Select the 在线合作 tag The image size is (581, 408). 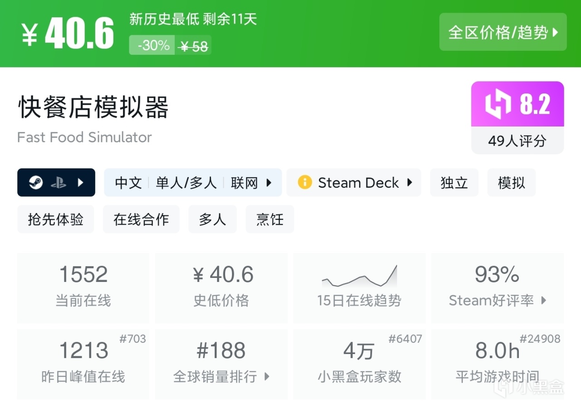141,219
